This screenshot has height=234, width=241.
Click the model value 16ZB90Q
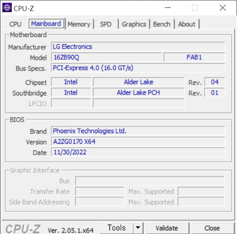pyautogui.click(x=106, y=57)
